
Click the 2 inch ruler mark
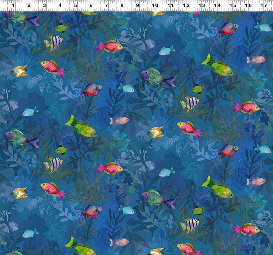point(29,5)
